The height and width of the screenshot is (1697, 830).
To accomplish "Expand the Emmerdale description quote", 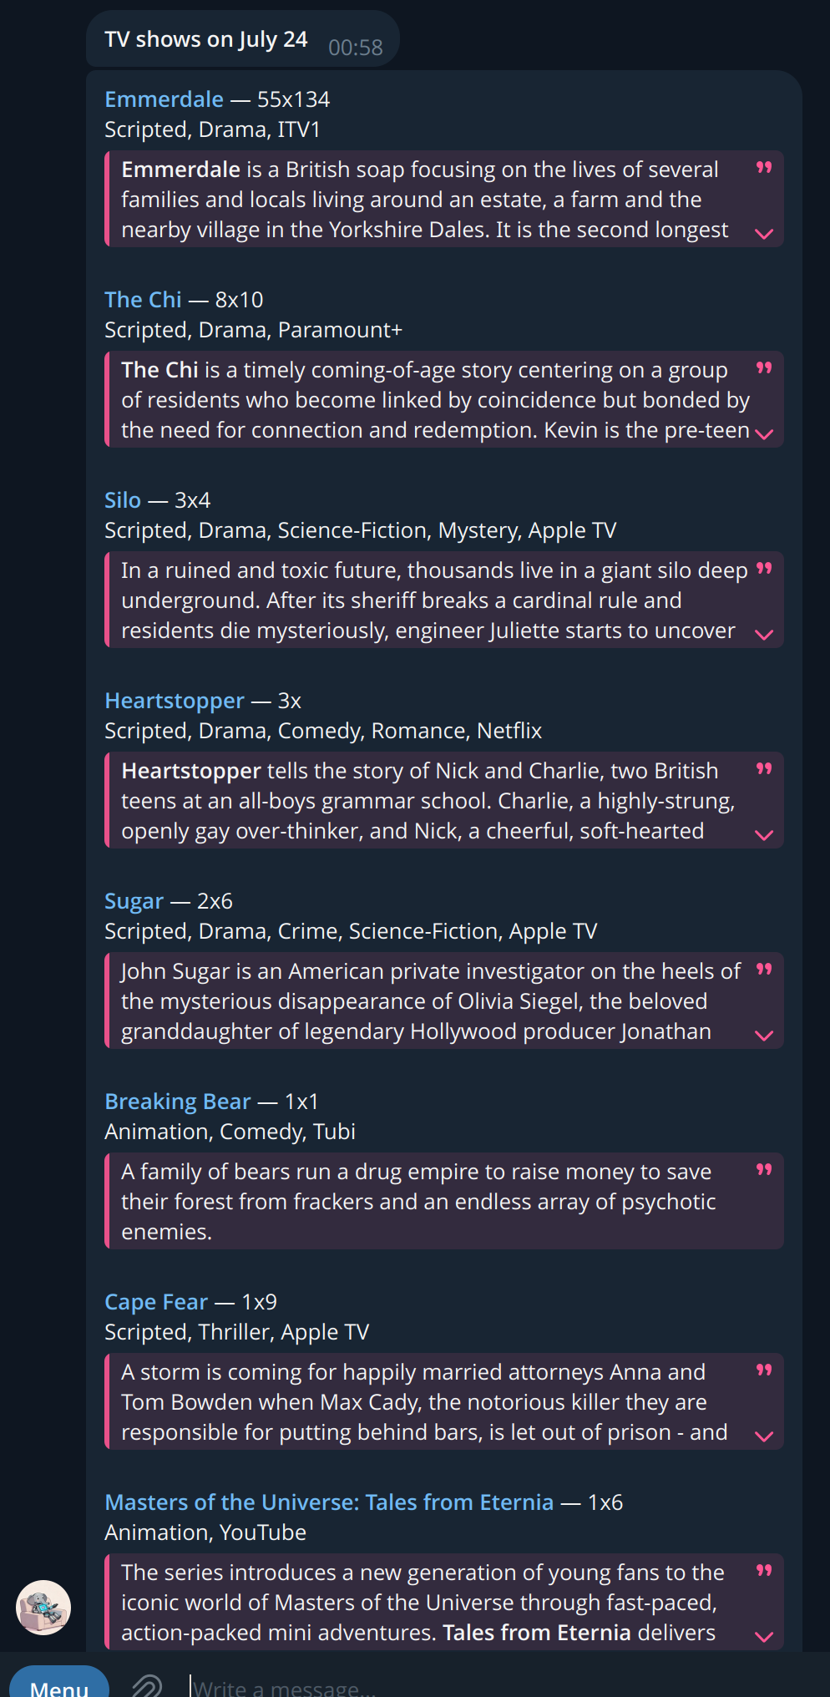I will tap(764, 234).
